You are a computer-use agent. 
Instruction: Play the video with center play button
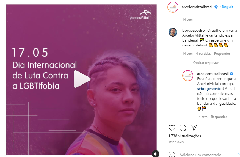click(82, 79)
